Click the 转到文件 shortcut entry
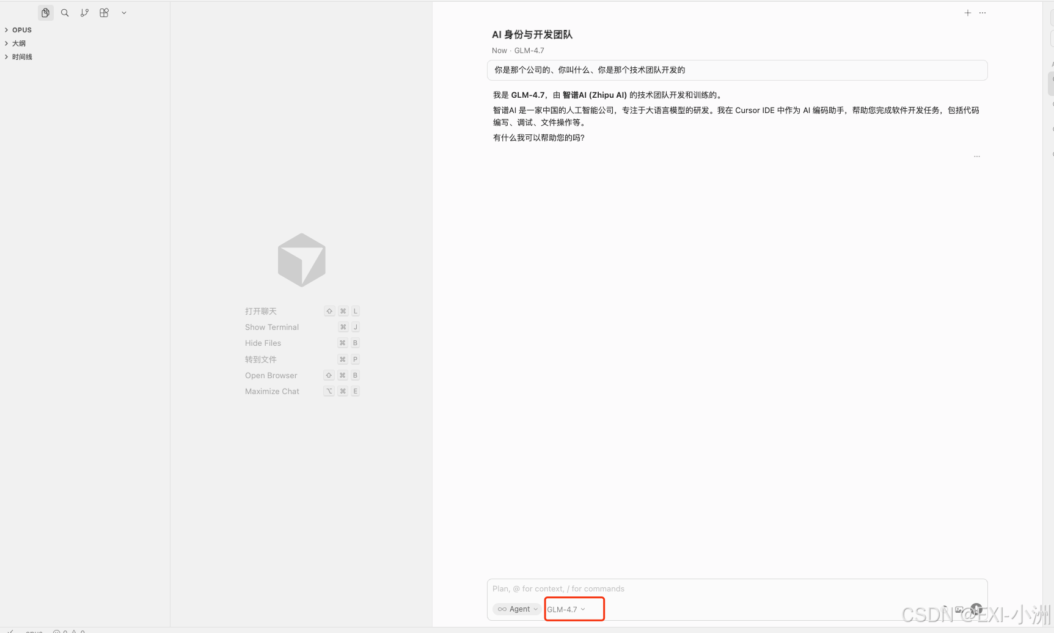Image resolution: width=1054 pixels, height=633 pixels. pyautogui.click(x=302, y=360)
